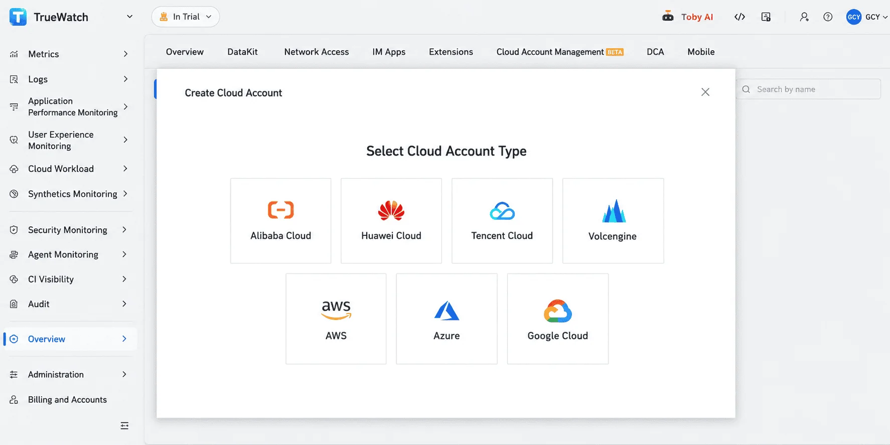Open User Experience Monitoring menu item

pyautogui.click(x=70, y=140)
